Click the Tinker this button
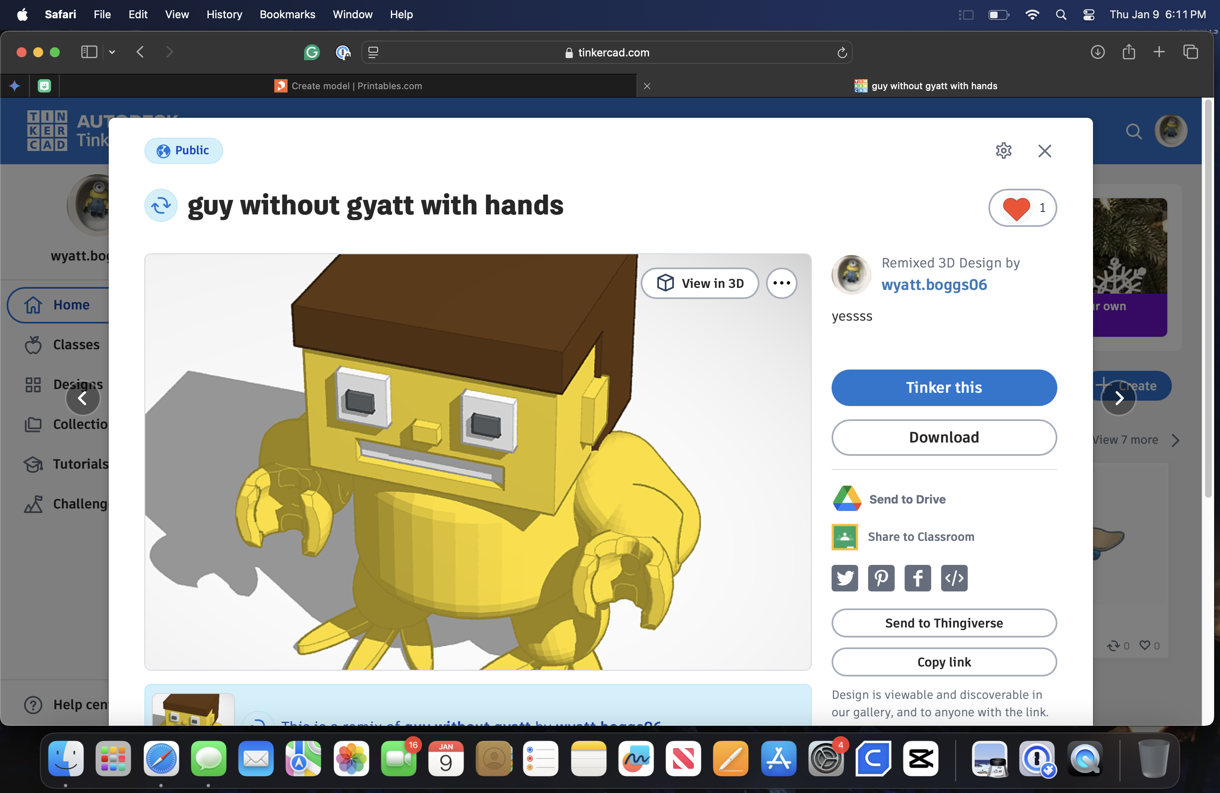Image resolution: width=1220 pixels, height=793 pixels. coord(944,388)
